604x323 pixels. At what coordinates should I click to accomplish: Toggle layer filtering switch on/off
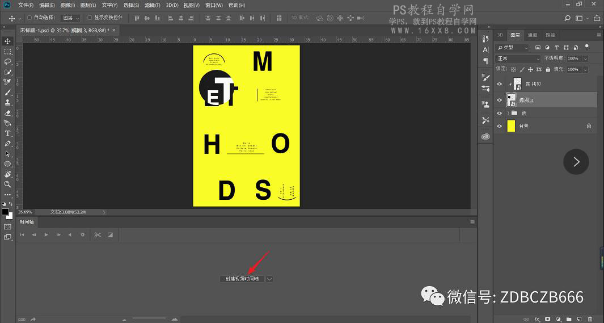coord(586,47)
